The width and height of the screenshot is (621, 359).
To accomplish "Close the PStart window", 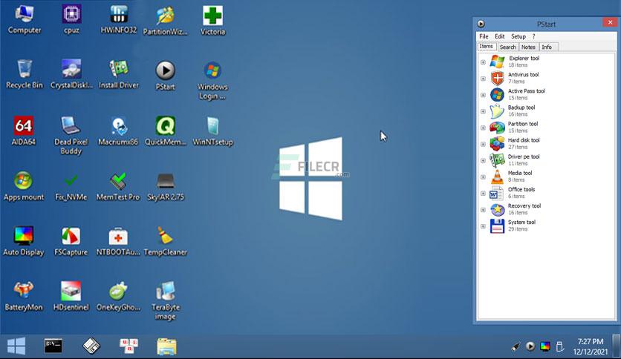I will pos(610,22).
